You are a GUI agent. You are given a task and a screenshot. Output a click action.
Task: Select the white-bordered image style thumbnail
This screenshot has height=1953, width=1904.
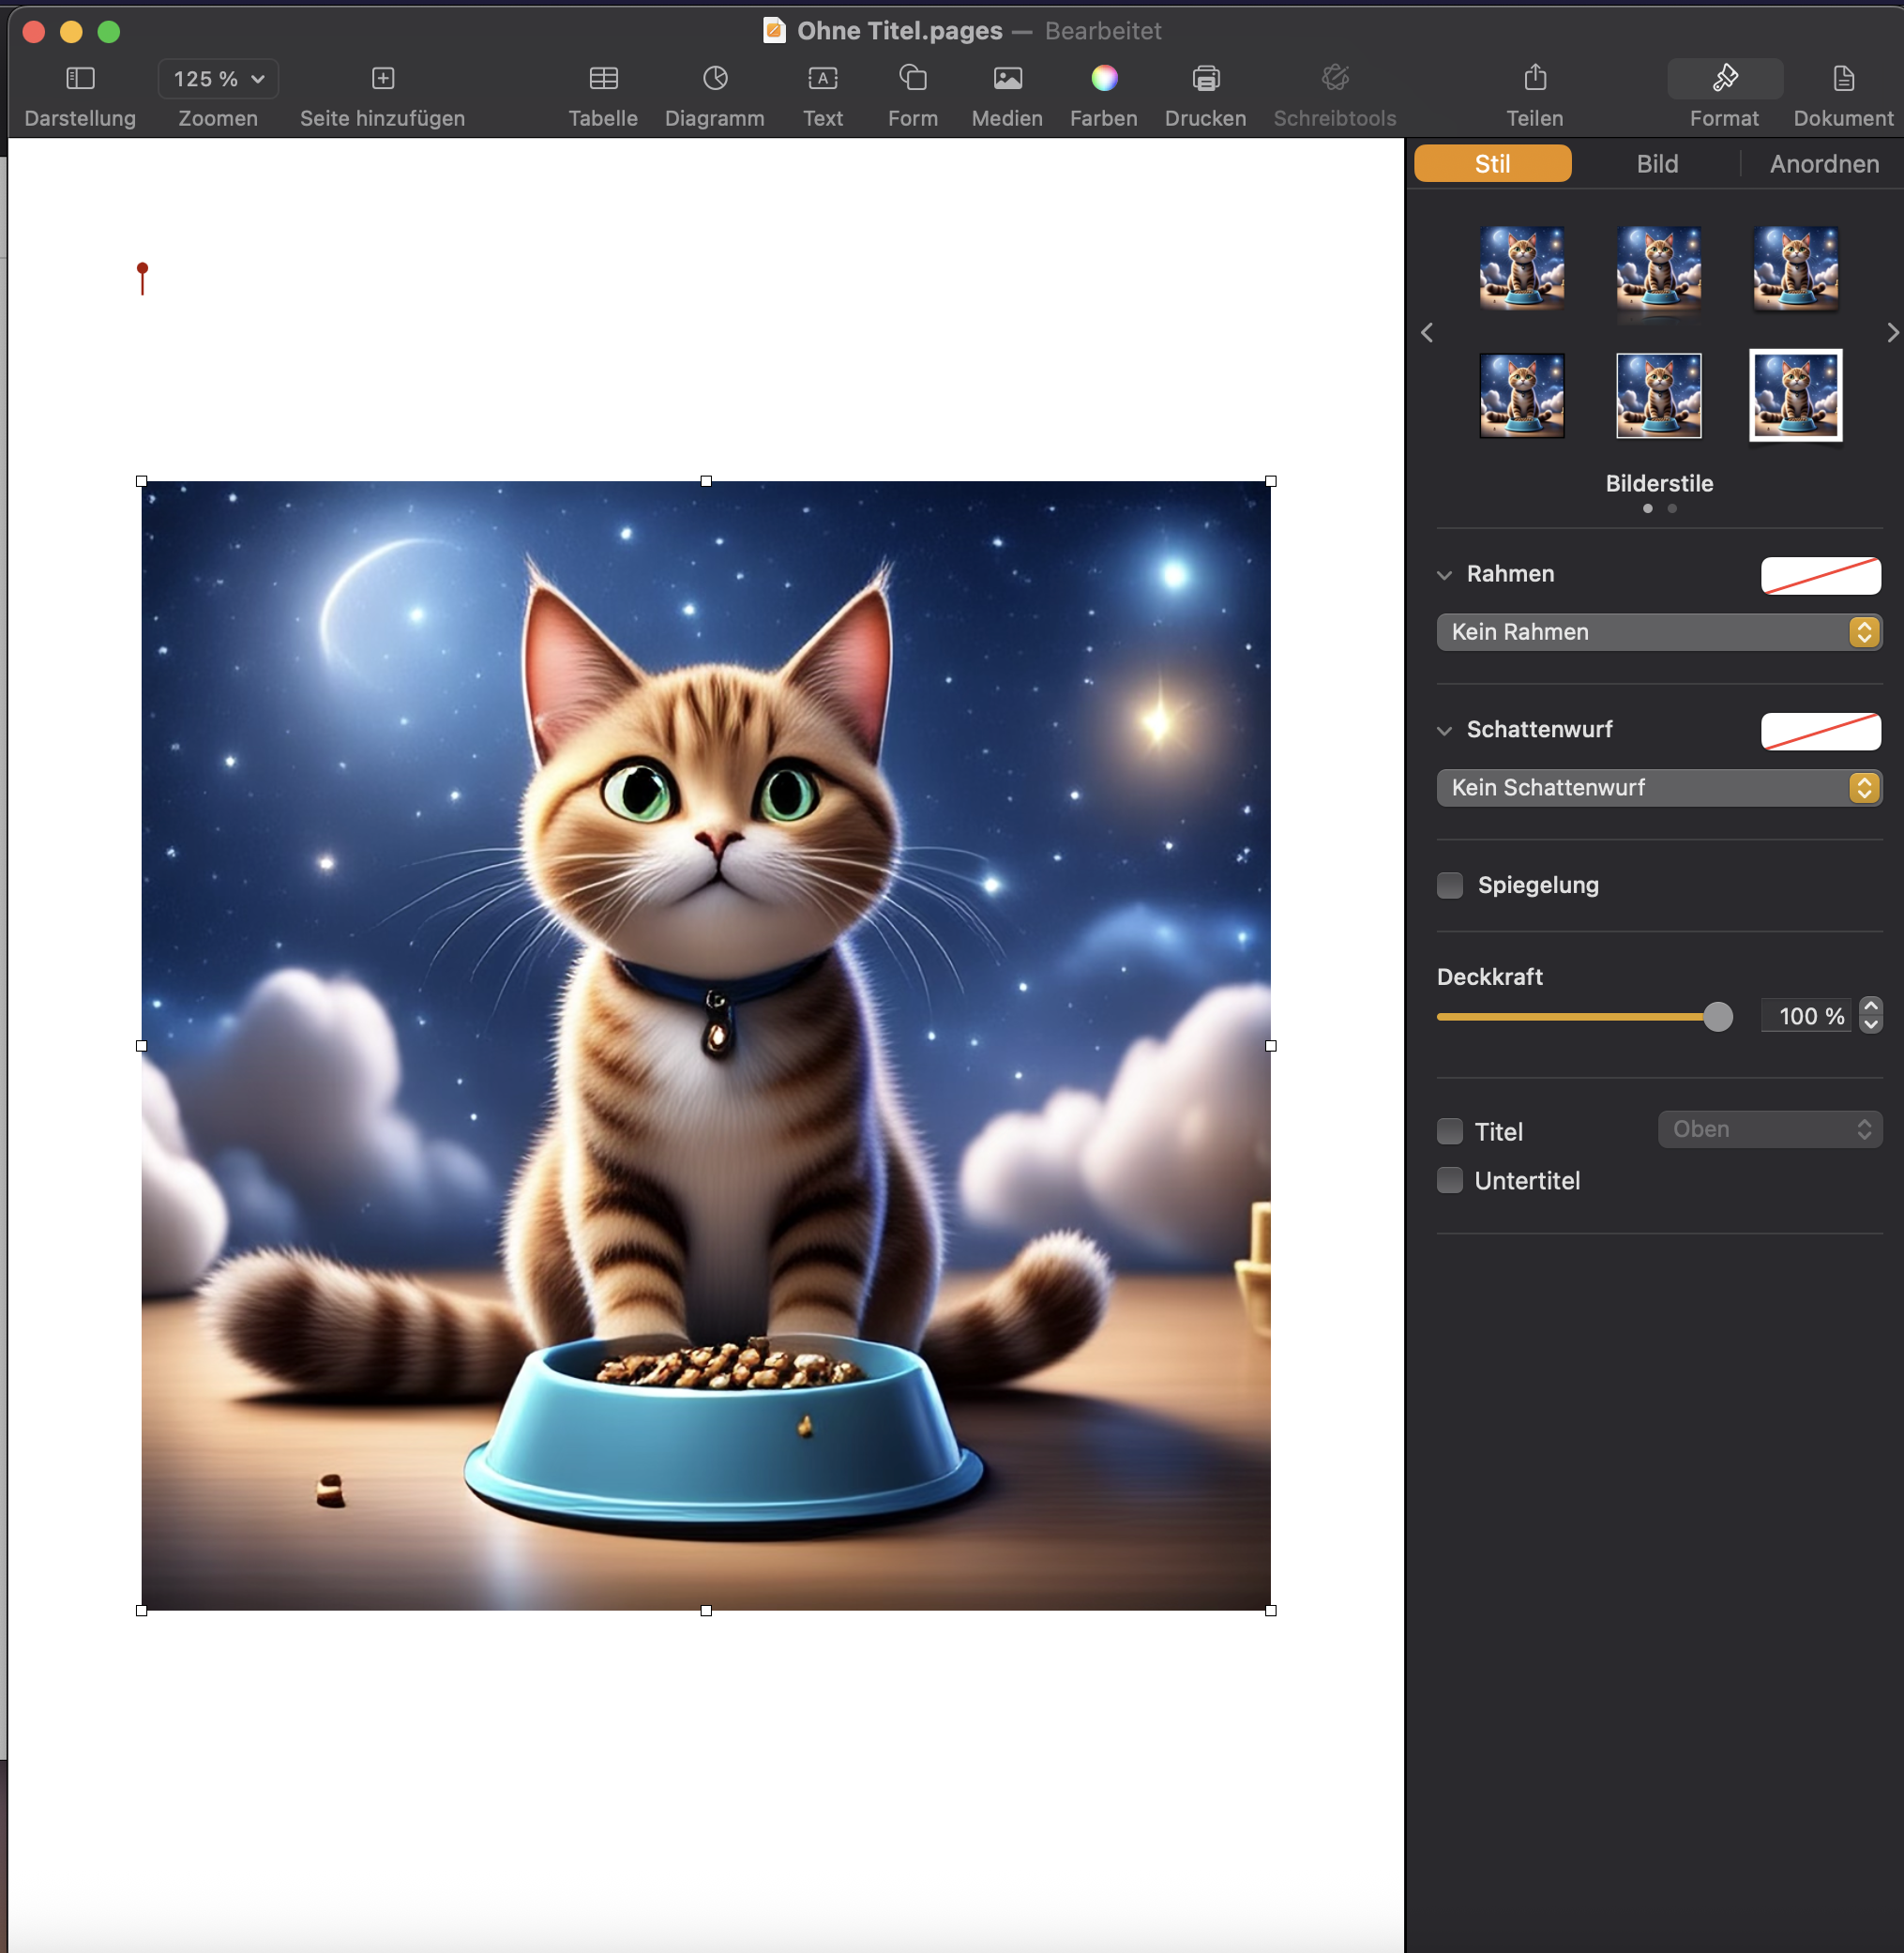pos(1795,395)
